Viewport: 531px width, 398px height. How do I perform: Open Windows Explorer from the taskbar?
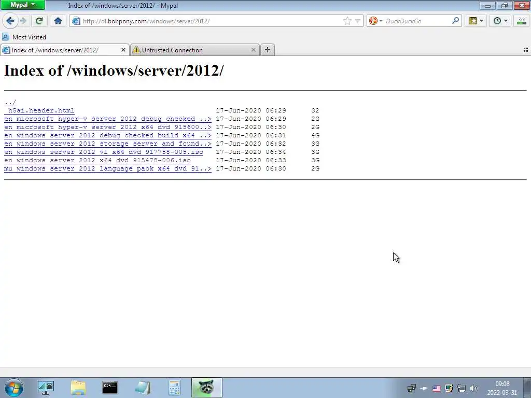click(x=78, y=388)
